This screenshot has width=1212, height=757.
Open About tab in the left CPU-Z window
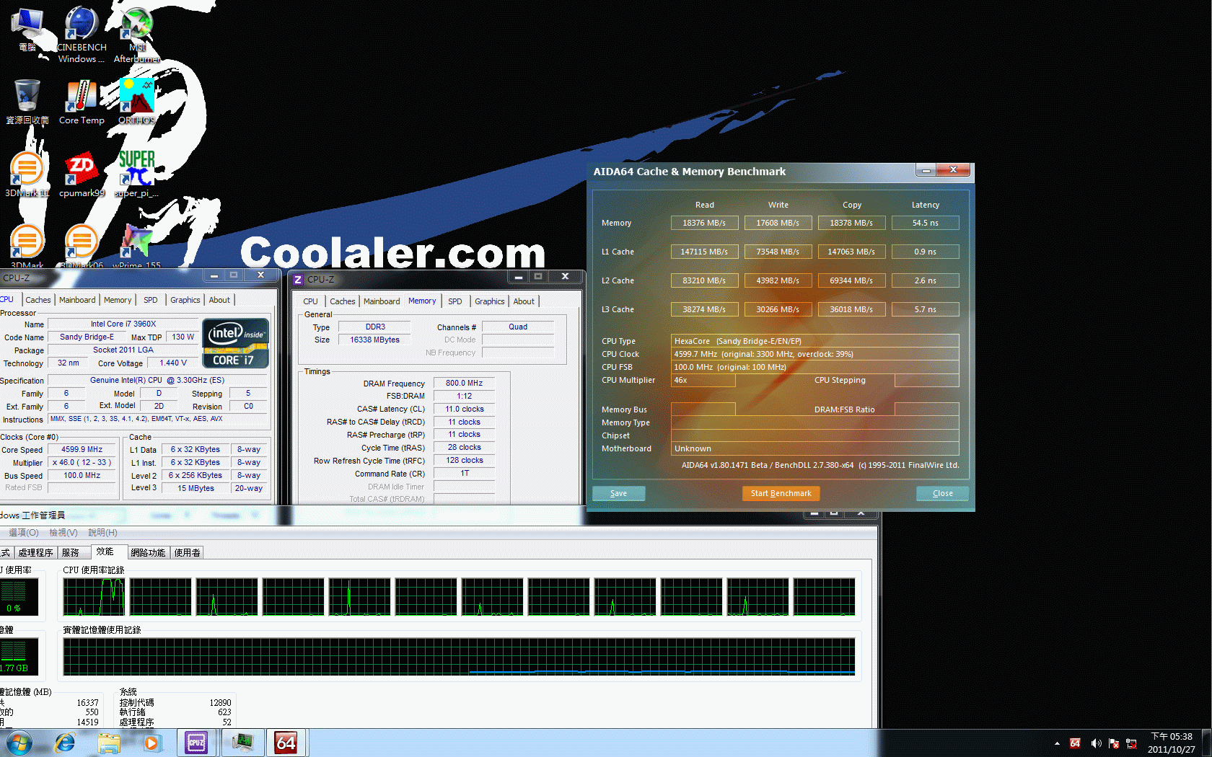click(219, 300)
